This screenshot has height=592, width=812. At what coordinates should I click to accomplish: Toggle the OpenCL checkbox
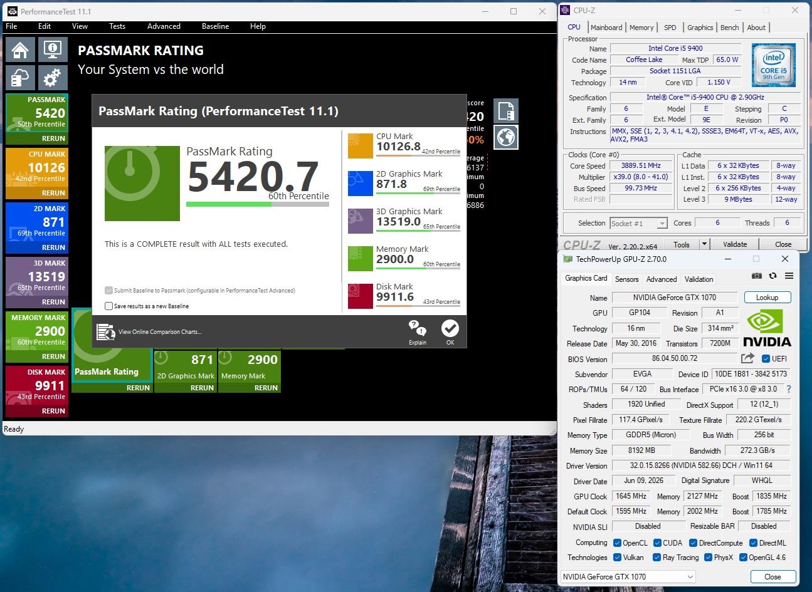618,543
